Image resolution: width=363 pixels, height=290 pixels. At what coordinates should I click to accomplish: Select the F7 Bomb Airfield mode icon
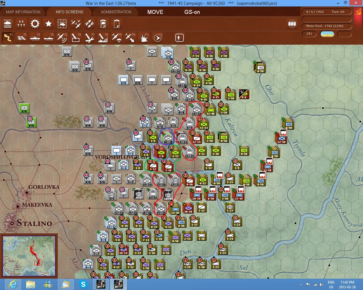(89, 38)
